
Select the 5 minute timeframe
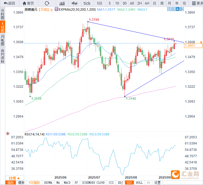click(x=110, y=3)
